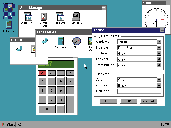This screenshot has width=171, height=128.
Task: Select the Control Panel window title bar
Action: [23, 40]
